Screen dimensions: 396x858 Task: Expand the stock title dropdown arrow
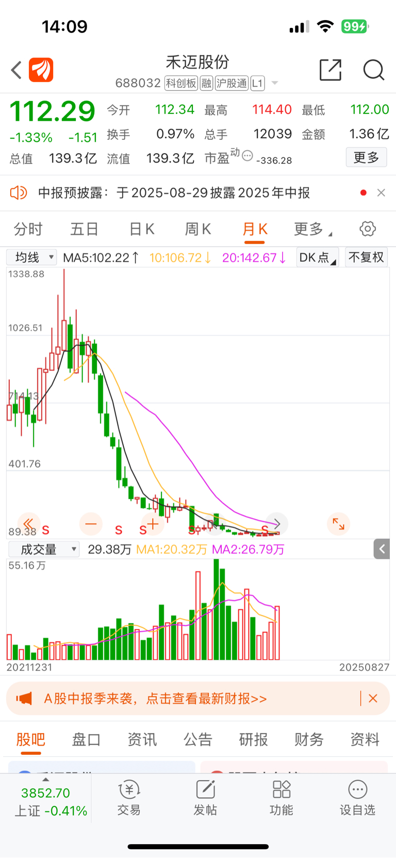tap(275, 83)
